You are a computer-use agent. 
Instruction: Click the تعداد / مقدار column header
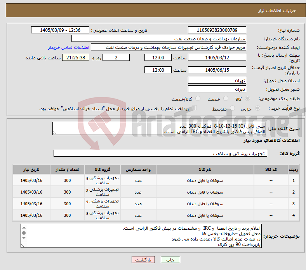pyautogui.click(x=67, y=170)
